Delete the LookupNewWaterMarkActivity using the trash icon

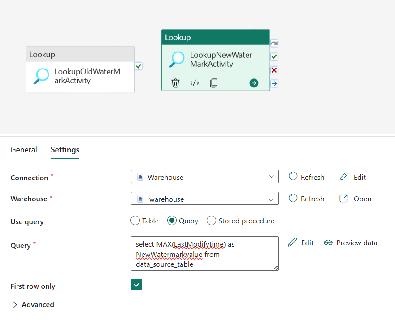[175, 83]
